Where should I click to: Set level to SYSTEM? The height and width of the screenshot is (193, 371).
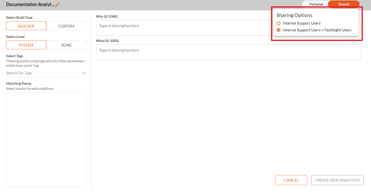coord(26,45)
